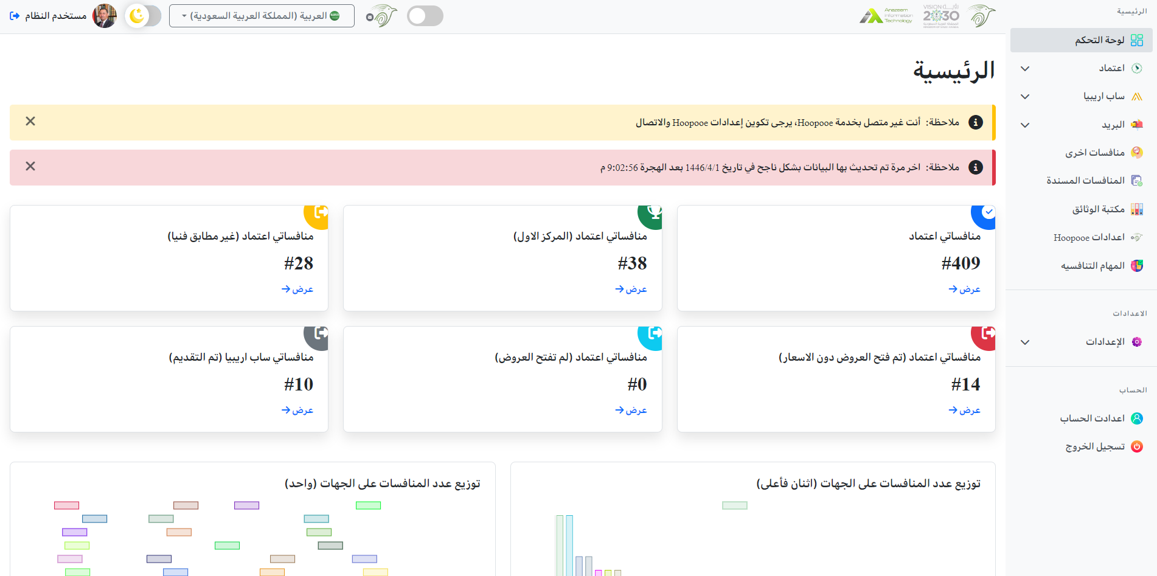Screen dimensions: 1157x576
Task: Select the منافسات اخرى trophy icon
Action: click(x=1136, y=152)
